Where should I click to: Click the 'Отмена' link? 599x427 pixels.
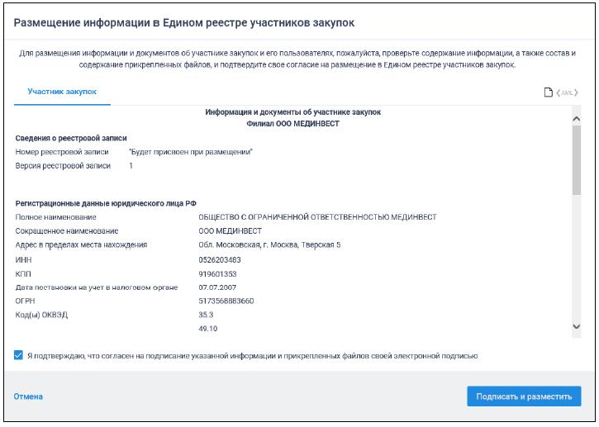coord(28,396)
